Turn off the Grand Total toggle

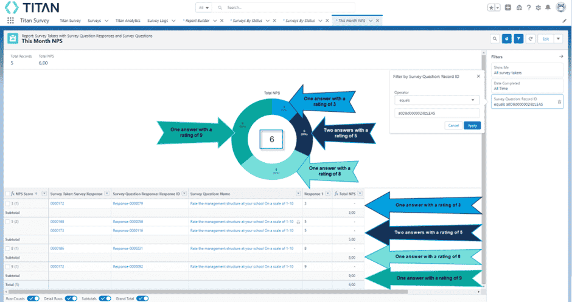(142, 298)
